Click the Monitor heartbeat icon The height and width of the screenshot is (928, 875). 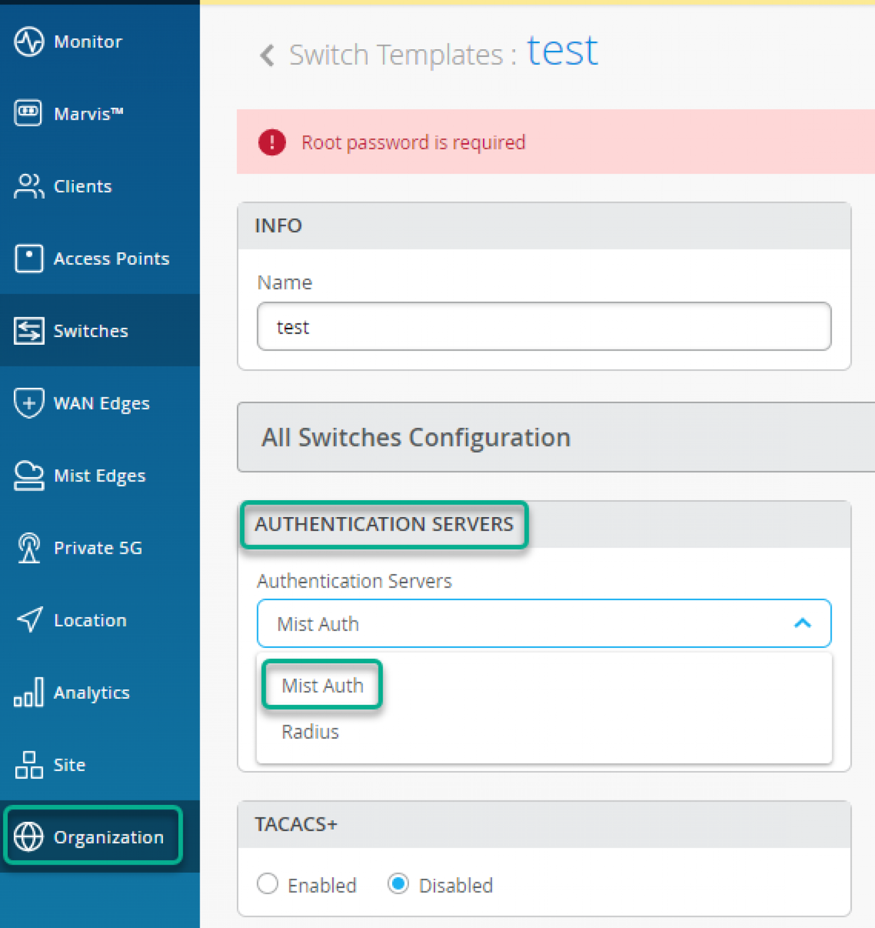(x=28, y=42)
